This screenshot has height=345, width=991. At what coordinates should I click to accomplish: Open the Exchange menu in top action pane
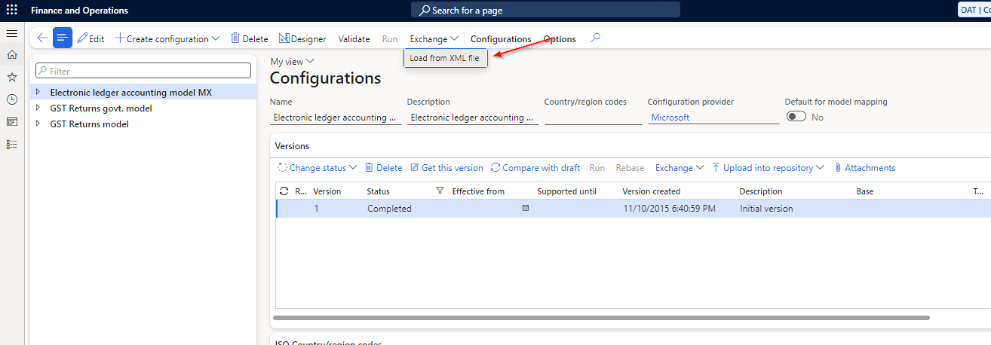[434, 38]
